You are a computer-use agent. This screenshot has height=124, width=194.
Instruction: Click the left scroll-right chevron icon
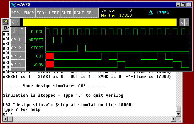(x=18, y=22)
